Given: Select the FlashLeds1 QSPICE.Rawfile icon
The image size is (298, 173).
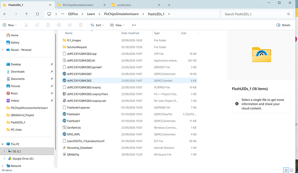Looking at the screenshot, I should click(x=64, y=114).
